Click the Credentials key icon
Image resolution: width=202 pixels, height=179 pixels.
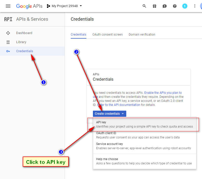(x=8, y=51)
